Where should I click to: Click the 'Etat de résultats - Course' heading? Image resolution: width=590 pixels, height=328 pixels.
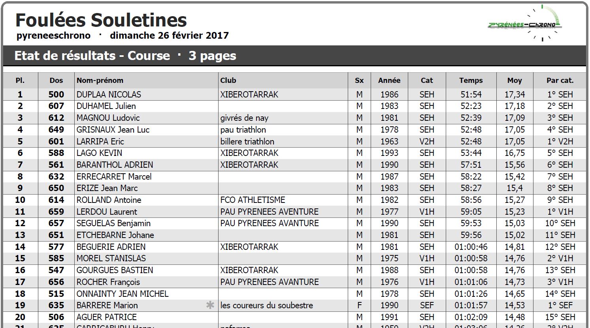point(92,56)
